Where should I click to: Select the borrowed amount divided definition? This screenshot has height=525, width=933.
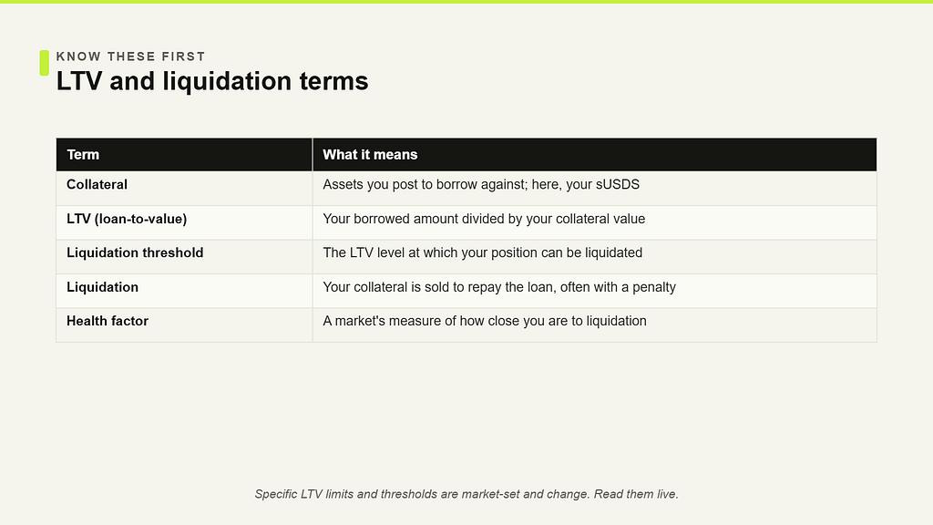[x=594, y=222]
